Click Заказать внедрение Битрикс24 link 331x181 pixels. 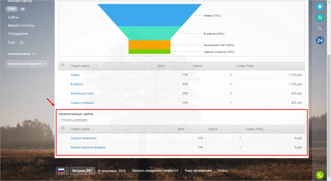(x=155, y=171)
